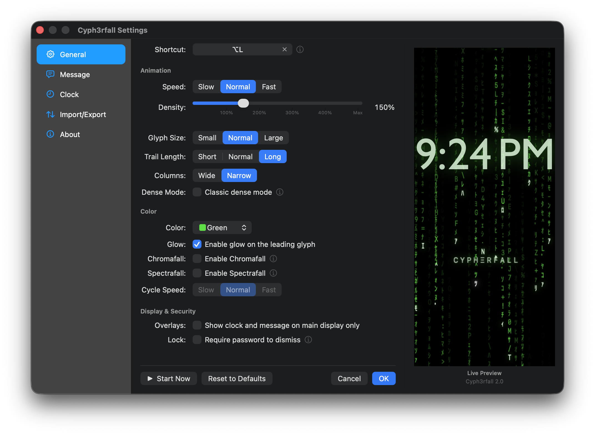Screen dimensions: 595x435
Task: Show info for Classic dense mode
Action: [280, 192]
